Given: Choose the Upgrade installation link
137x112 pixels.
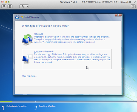Looking at the screenshot, I should (x=39, y=34).
